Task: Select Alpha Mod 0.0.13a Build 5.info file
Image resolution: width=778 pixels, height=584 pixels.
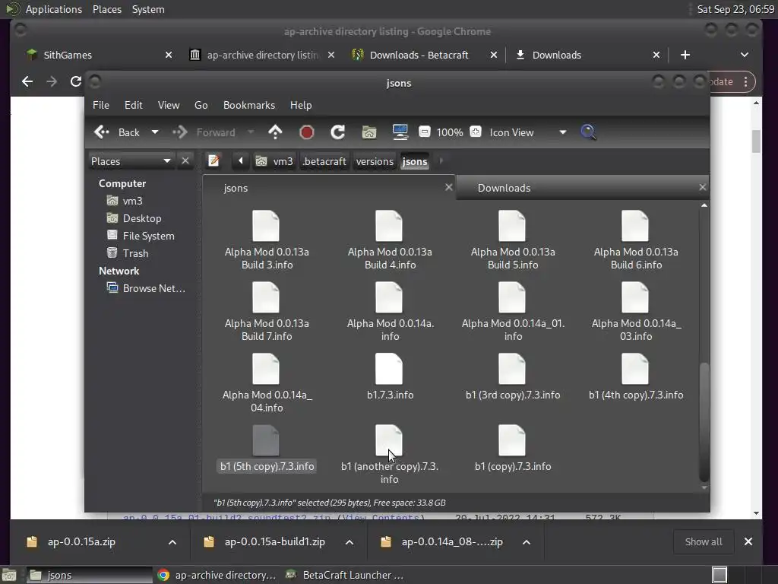Action: tap(513, 240)
